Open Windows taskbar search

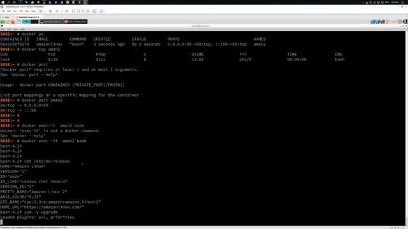pyautogui.click(x=8, y=3)
